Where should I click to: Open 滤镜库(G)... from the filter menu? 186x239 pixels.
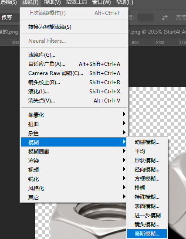tap(74, 55)
